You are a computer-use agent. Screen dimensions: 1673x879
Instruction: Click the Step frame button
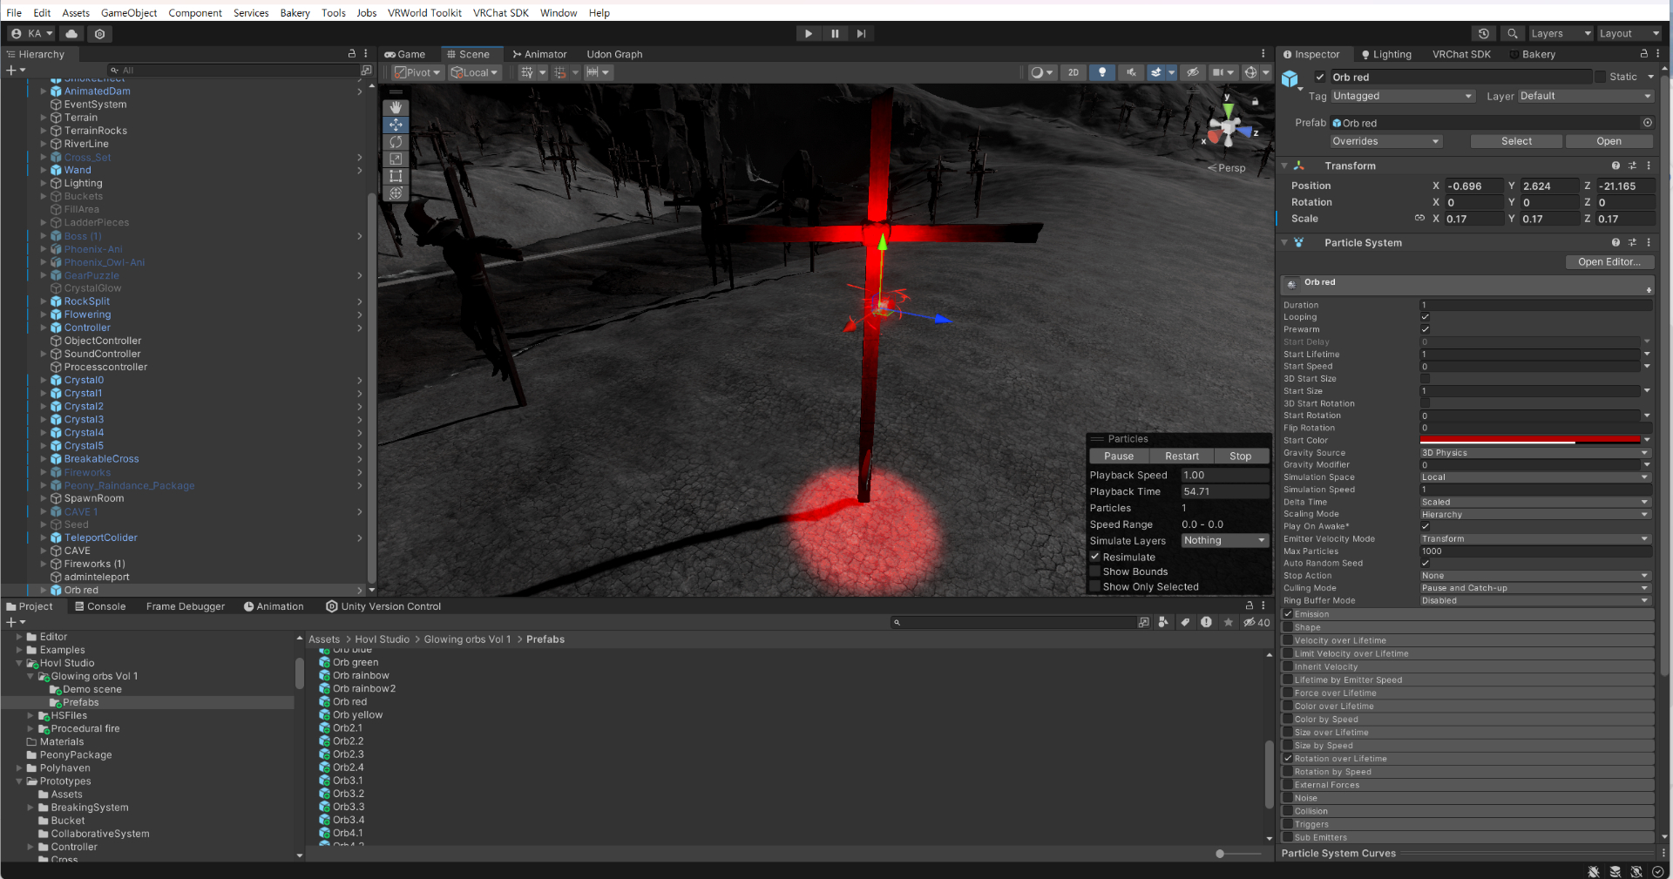861,34
